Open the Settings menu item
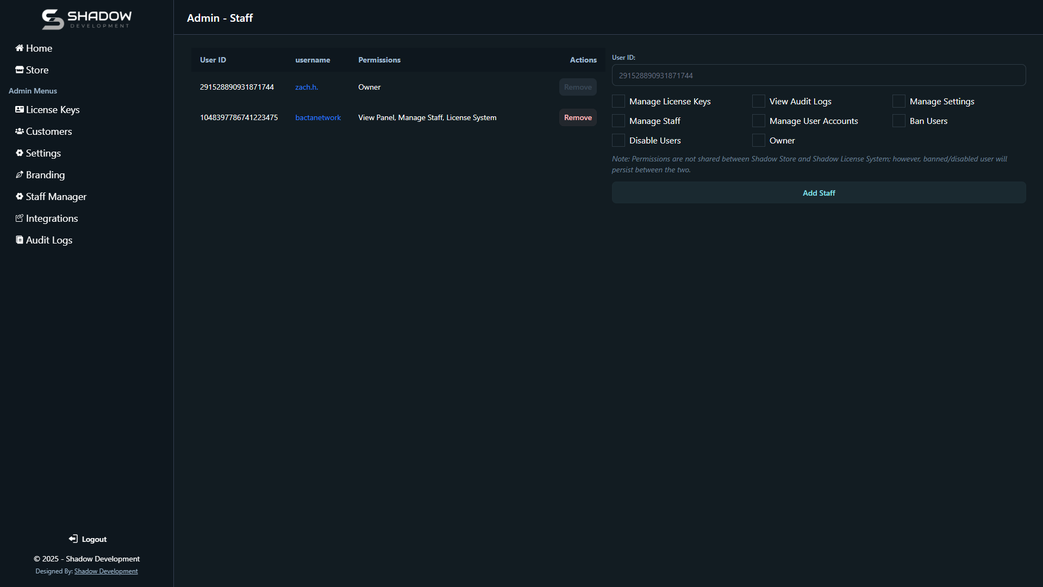The image size is (1043, 587). tap(43, 153)
